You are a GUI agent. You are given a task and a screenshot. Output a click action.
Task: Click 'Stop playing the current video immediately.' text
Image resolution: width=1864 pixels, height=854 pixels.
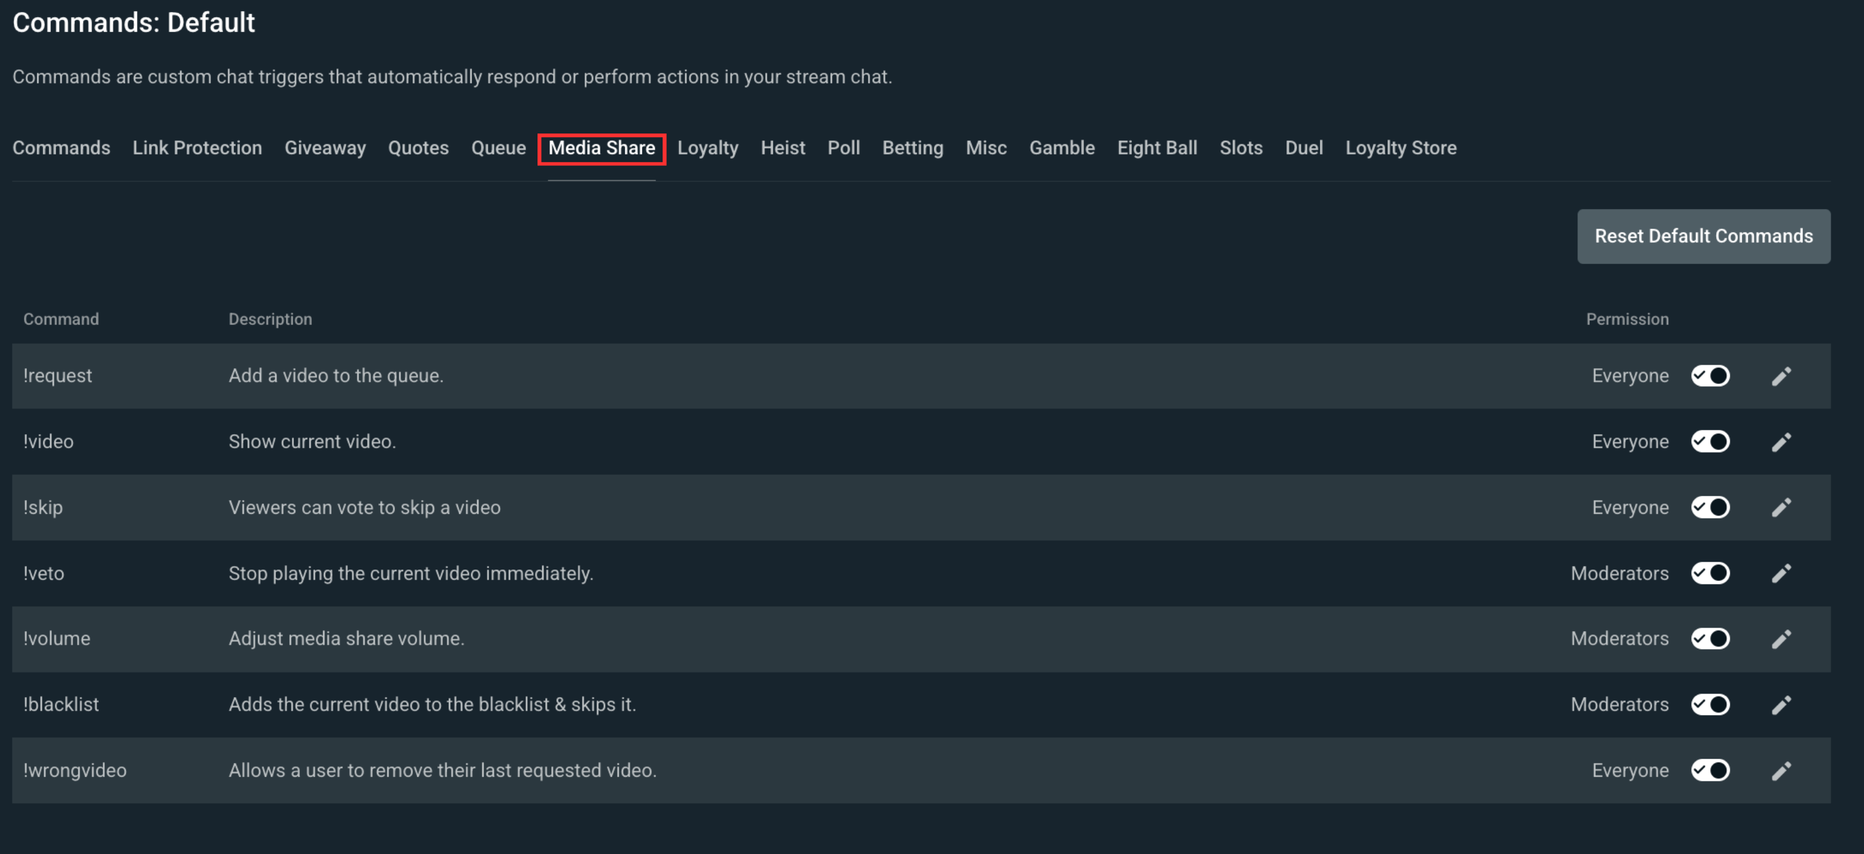click(x=411, y=574)
